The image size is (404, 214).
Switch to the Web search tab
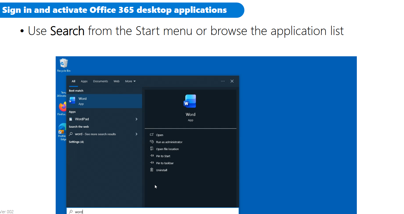coord(117,81)
